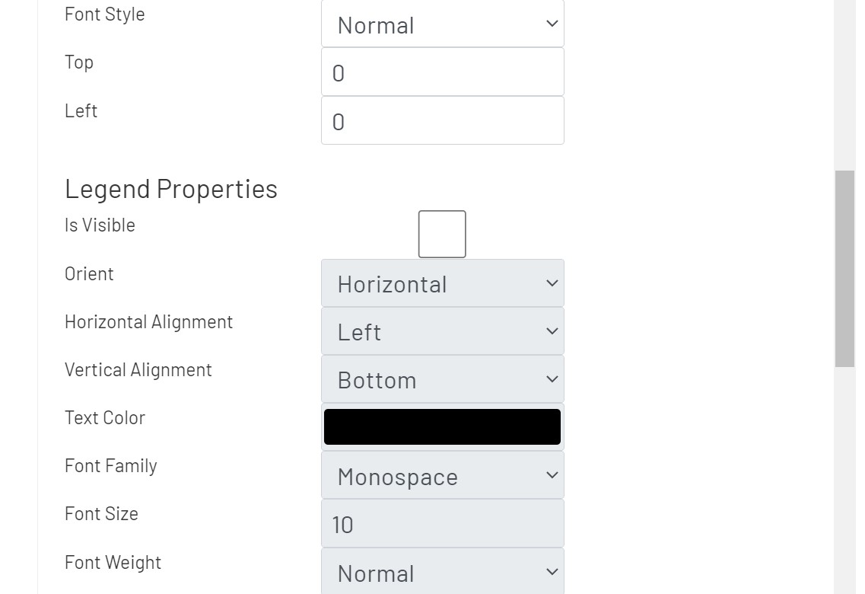Click the Font Size field showing 10
The height and width of the screenshot is (594, 865).
pos(442,523)
